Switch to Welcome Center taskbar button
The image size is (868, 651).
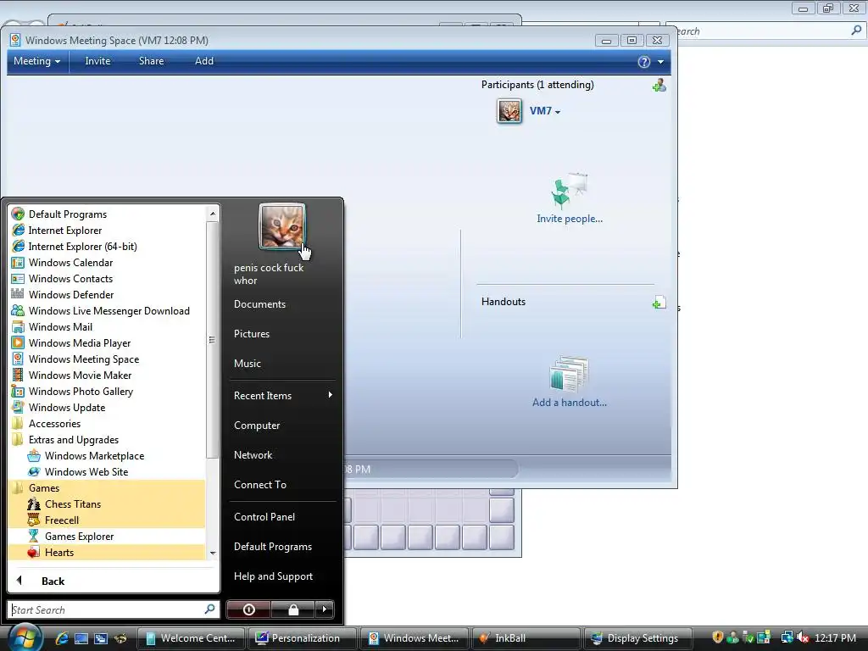coord(191,638)
